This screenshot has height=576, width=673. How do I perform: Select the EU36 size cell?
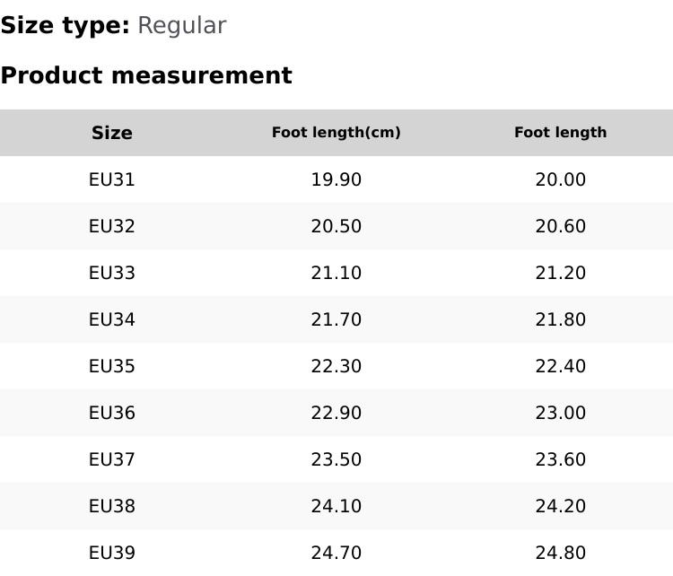[x=112, y=413]
